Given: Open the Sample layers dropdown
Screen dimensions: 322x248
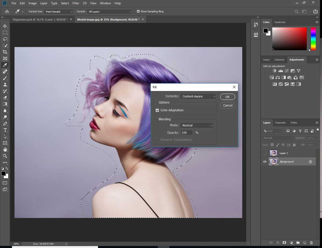Looking at the screenshot, I should 109,11.
